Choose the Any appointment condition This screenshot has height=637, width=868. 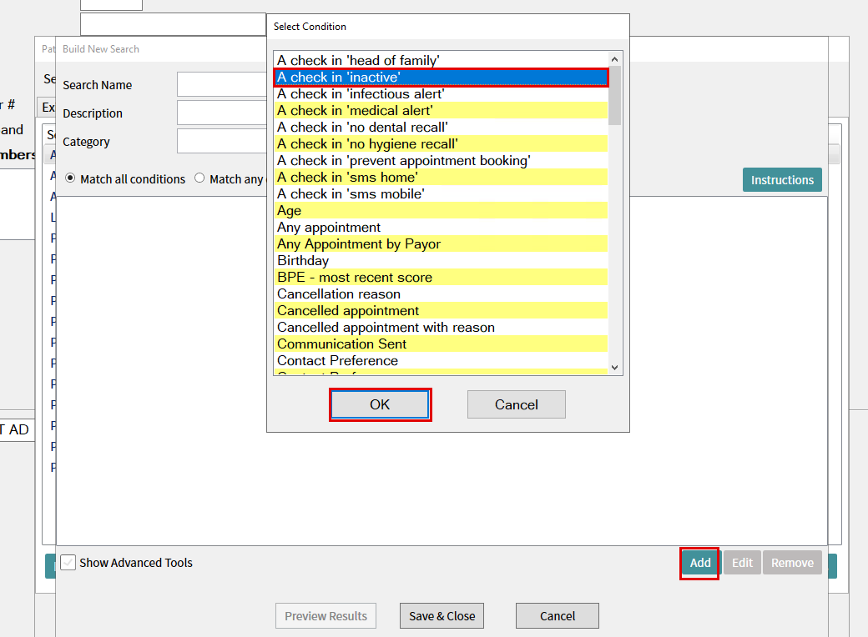442,228
